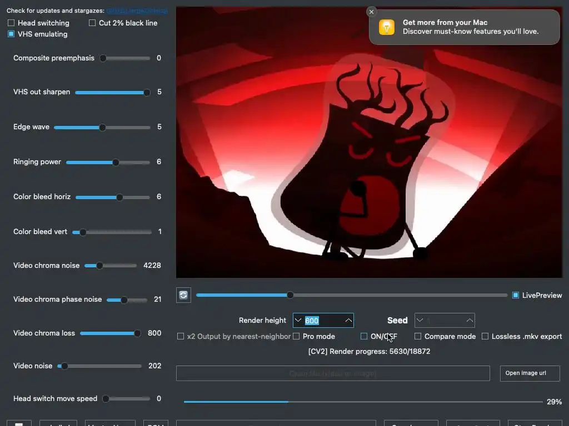Image resolution: width=569 pixels, height=426 pixels.
Task: Enable Compare mode checkbox
Action: point(418,337)
